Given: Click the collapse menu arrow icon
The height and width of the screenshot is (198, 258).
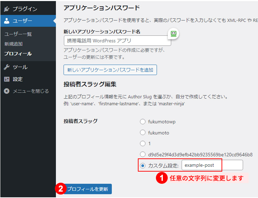Looking at the screenshot, I should [x=7, y=91].
